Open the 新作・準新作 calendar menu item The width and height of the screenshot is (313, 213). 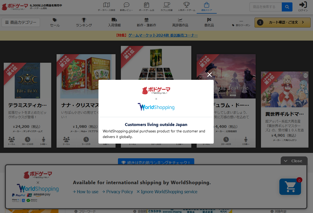[146, 23]
